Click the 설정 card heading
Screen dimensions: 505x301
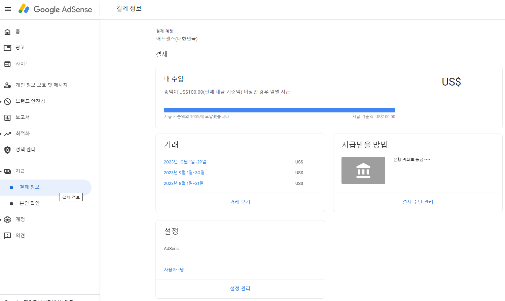tap(171, 231)
